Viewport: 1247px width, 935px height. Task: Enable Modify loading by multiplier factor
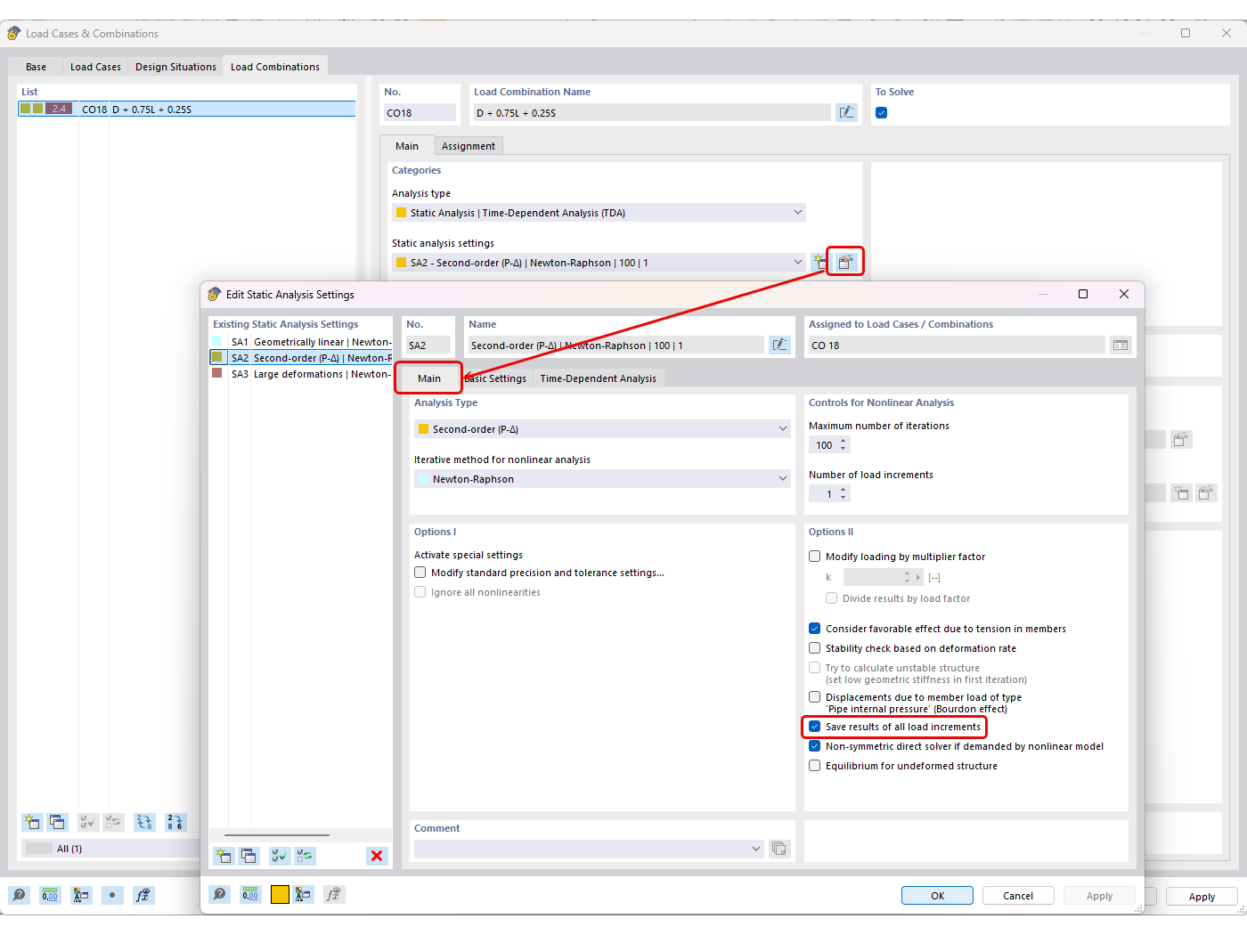click(813, 556)
